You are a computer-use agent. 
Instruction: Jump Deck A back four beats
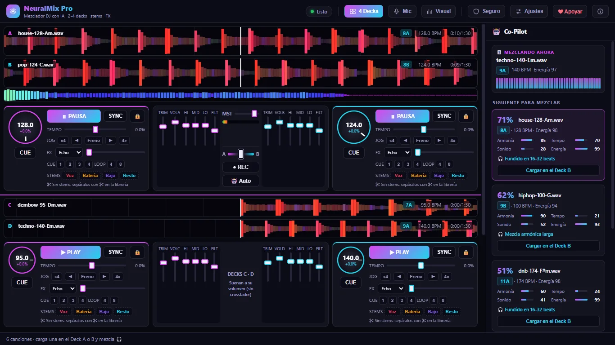[x=63, y=141]
